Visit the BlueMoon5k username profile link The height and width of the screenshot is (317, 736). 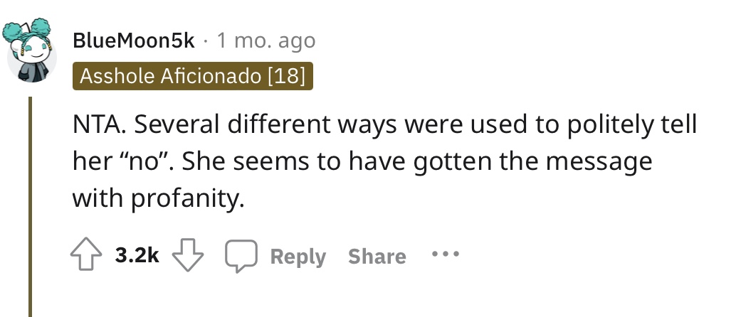tap(133, 41)
